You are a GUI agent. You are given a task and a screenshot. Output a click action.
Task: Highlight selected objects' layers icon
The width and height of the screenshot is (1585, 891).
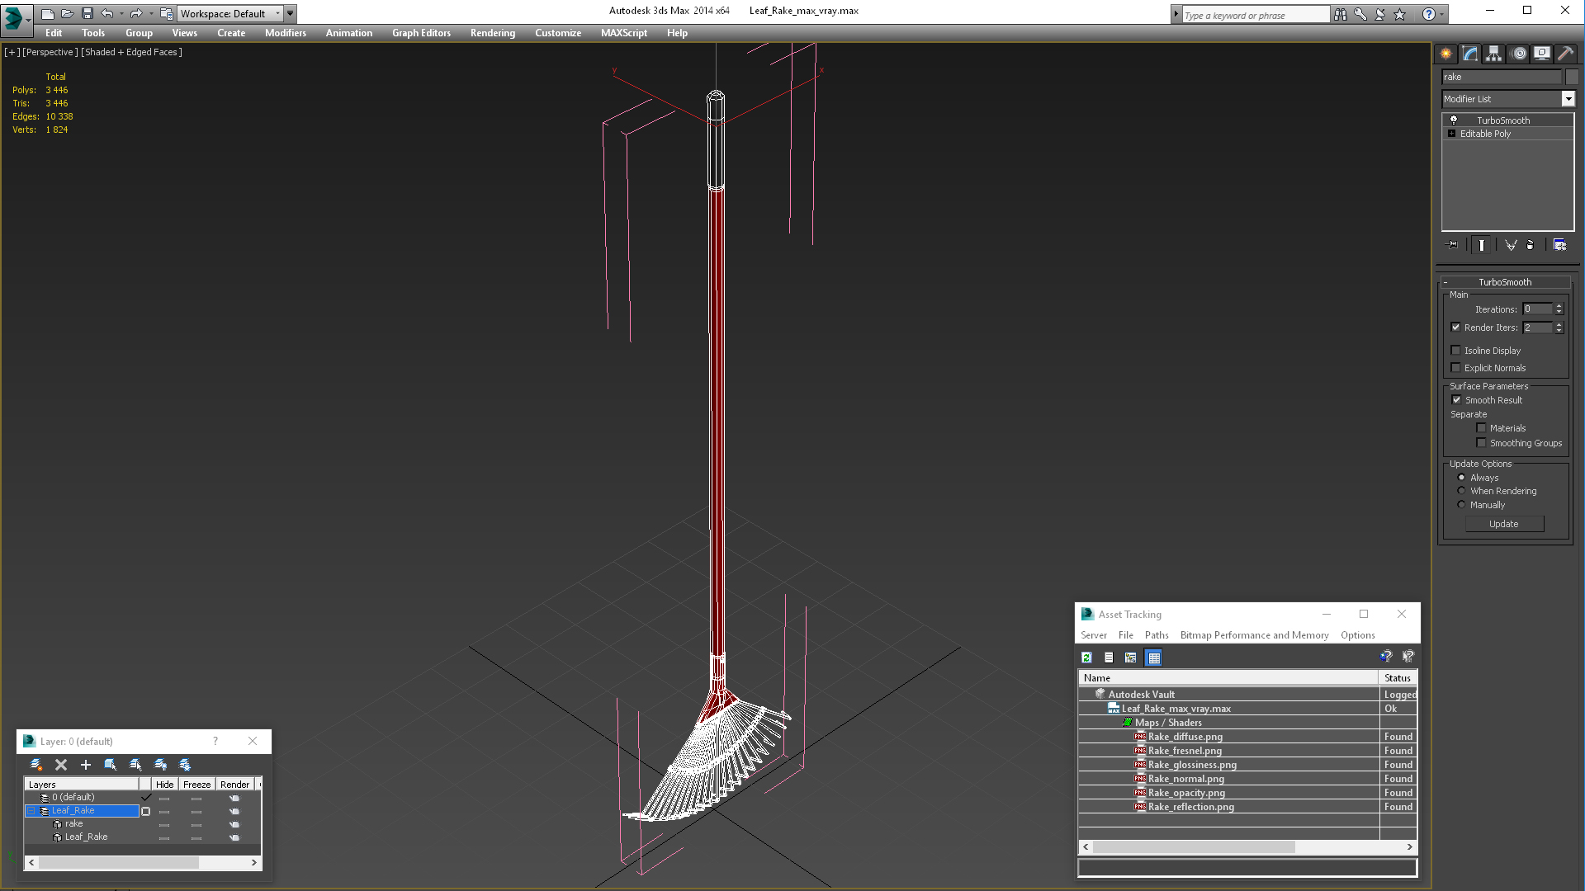(x=135, y=765)
